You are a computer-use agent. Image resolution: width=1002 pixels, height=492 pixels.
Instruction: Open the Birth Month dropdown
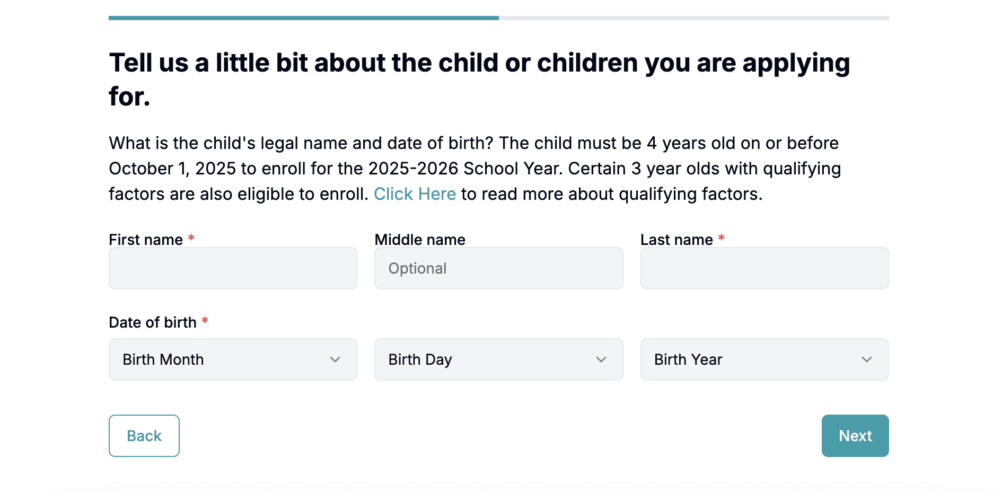pyautogui.click(x=233, y=359)
